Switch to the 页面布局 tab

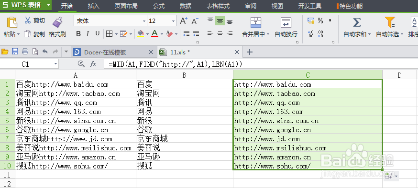click(126, 6)
